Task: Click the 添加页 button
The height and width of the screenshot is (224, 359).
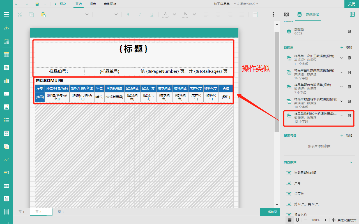Action: [x=270, y=212]
